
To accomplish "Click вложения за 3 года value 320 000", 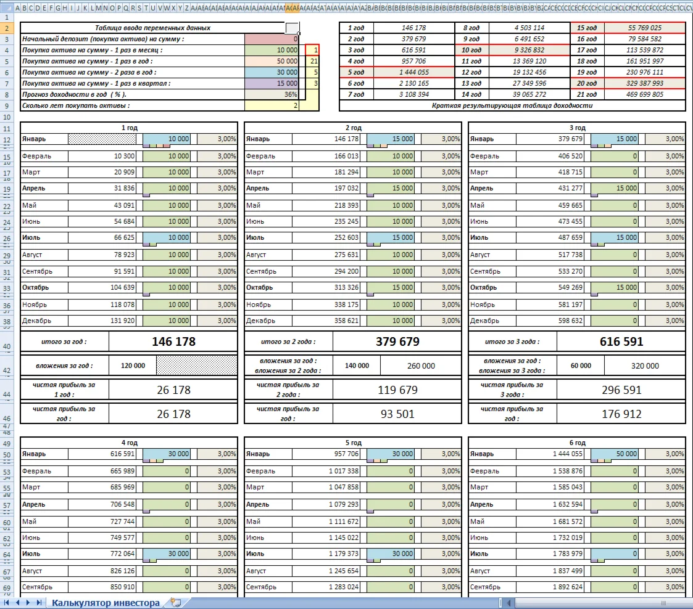I will (645, 366).
